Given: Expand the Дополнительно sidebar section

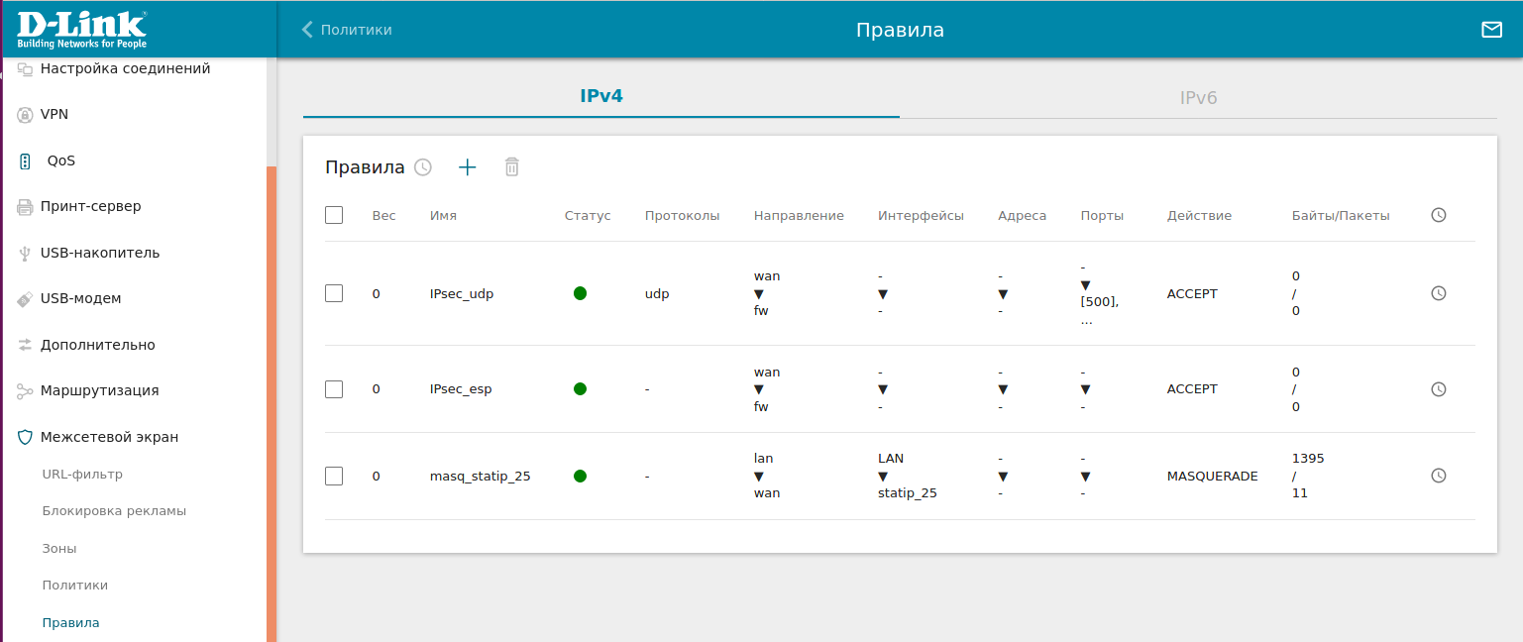Looking at the screenshot, I should pos(97,345).
